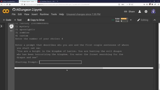Stop the running cell

pos(11,26)
